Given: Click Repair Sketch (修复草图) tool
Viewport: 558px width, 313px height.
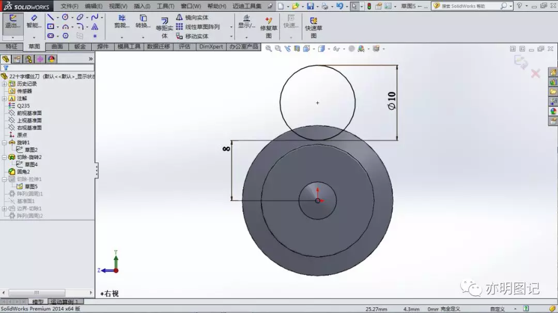Looking at the screenshot, I should [269, 28].
